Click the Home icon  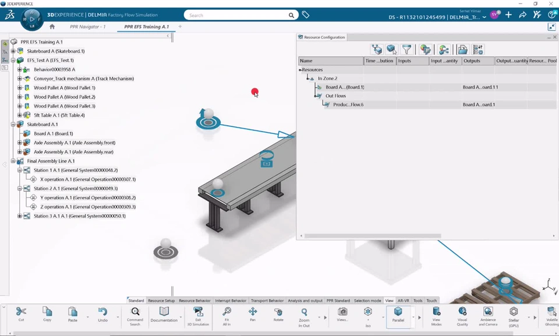tap(52, 26)
